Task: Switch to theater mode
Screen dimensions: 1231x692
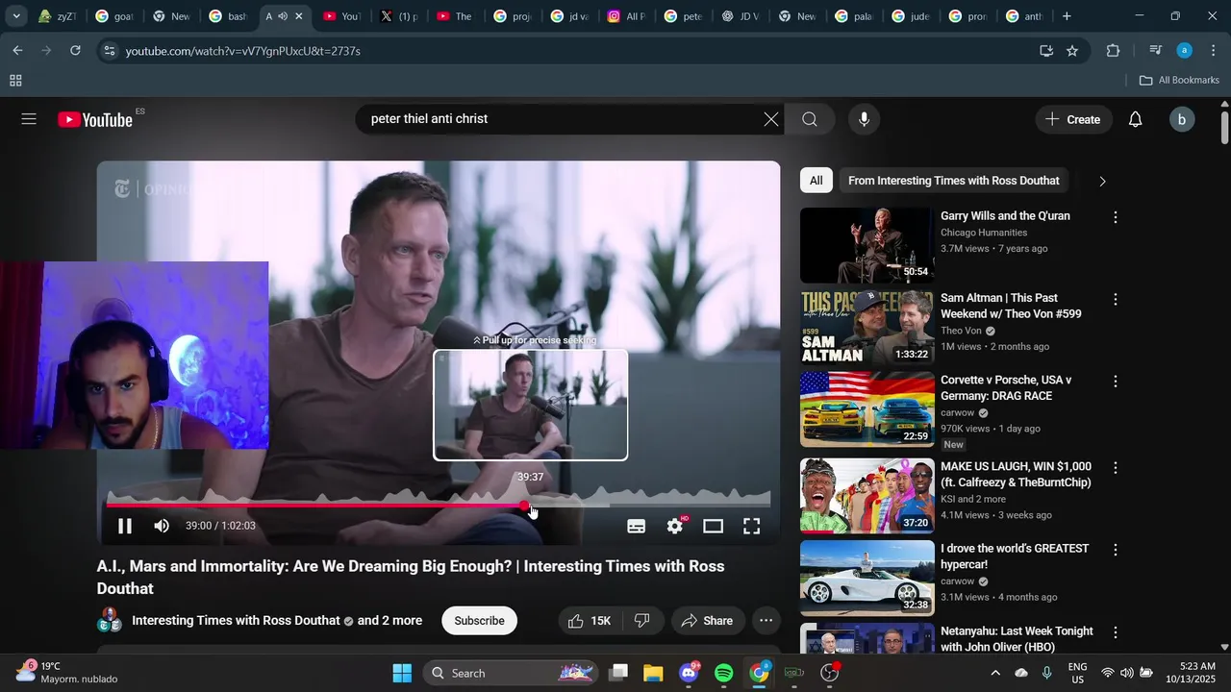Action: point(713,526)
